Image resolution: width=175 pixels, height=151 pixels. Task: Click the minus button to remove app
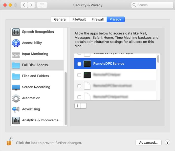coord(84,106)
